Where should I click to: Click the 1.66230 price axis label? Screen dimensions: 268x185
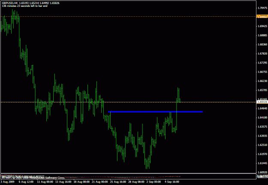pos(262,81)
